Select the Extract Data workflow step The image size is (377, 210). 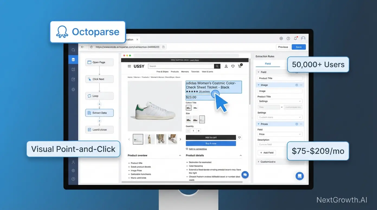coord(99,113)
